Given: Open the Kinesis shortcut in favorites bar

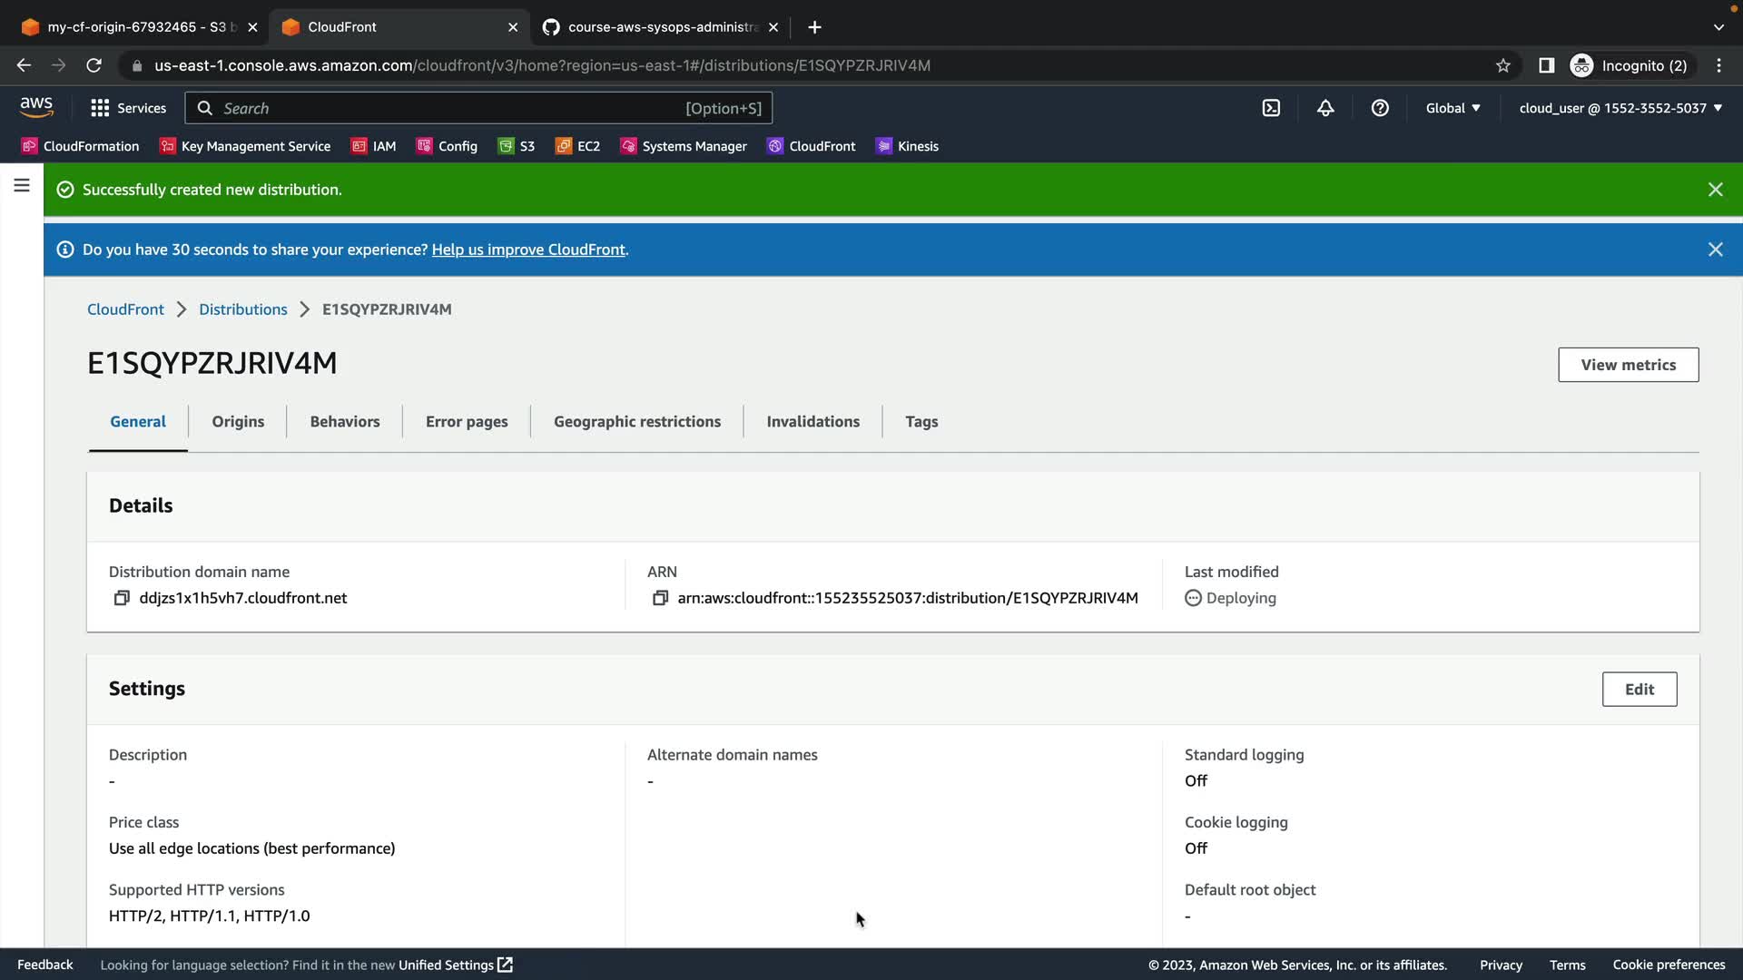Looking at the screenshot, I should (907, 146).
